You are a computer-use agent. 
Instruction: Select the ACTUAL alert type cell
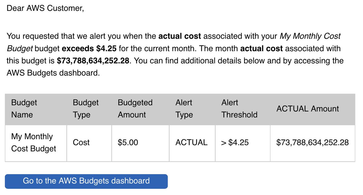[x=192, y=143]
